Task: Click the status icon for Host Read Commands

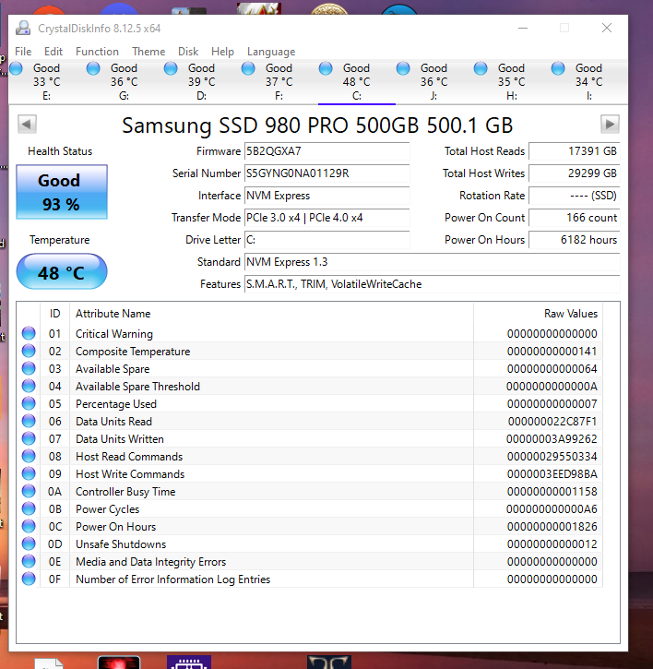Action: pyautogui.click(x=29, y=456)
